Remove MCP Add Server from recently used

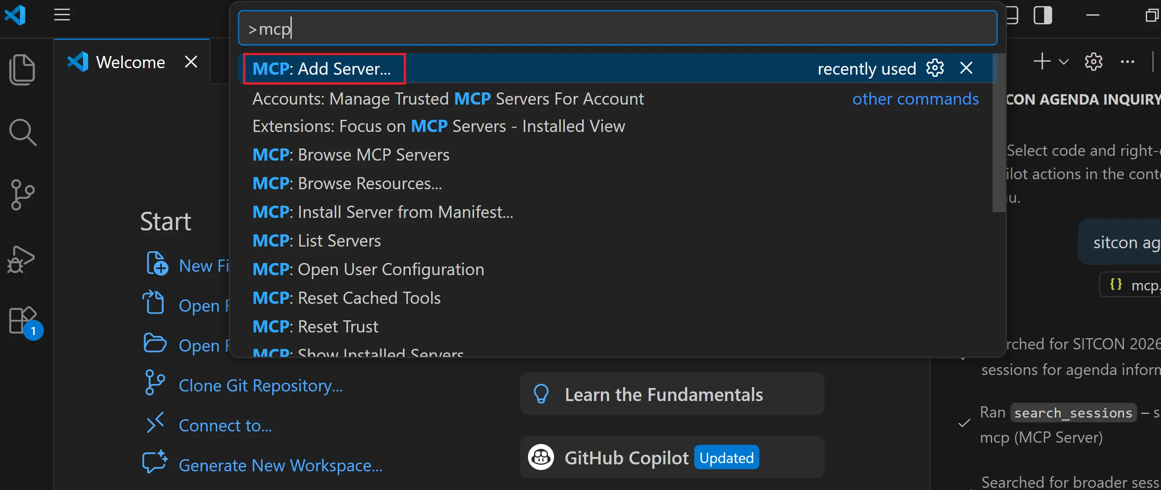tap(966, 69)
